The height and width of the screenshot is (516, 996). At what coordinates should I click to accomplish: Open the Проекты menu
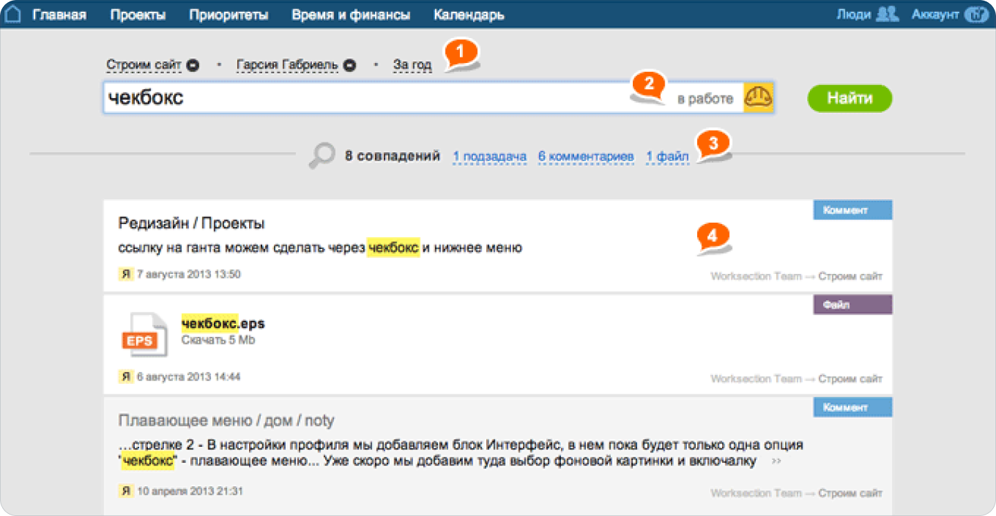(138, 15)
